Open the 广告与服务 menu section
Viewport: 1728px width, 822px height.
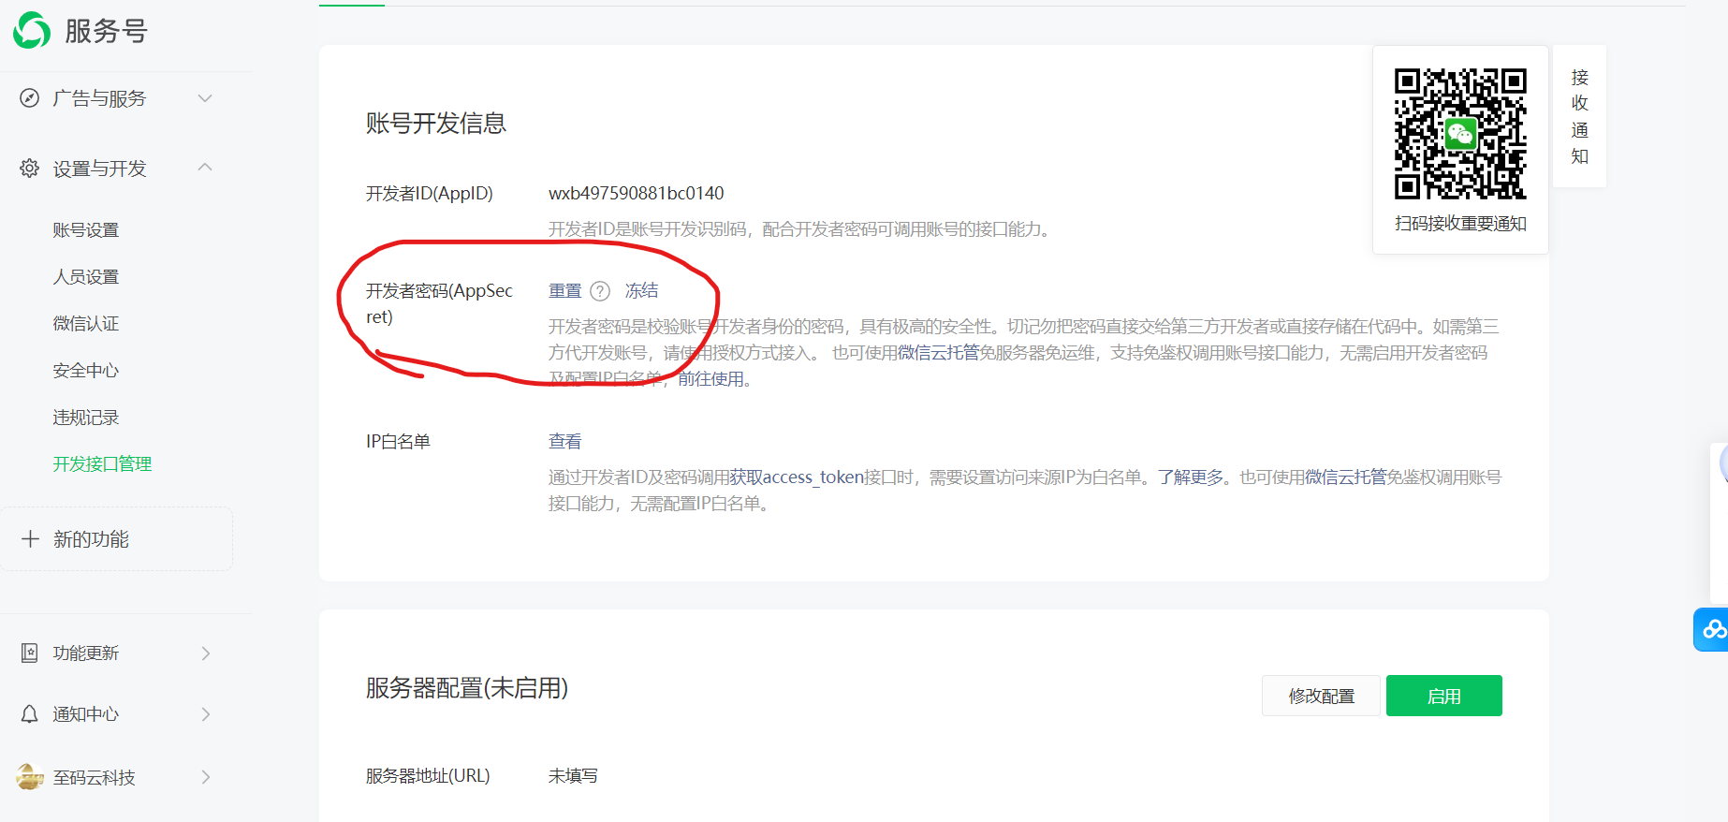tap(99, 98)
